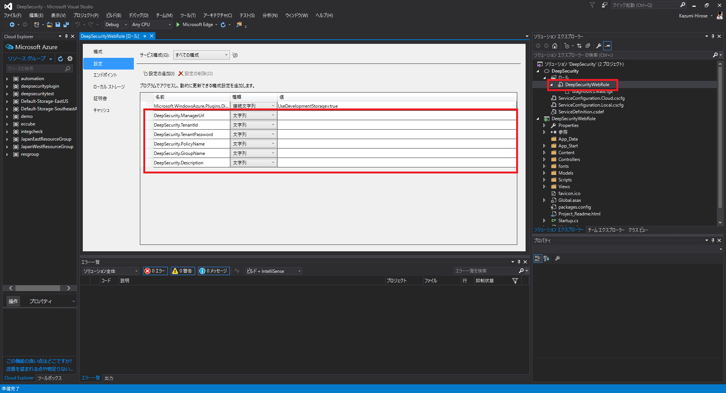Click the Find in Files toolbar icon
The image size is (726, 393).
pyautogui.click(x=239, y=25)
